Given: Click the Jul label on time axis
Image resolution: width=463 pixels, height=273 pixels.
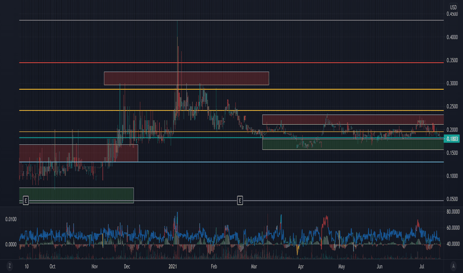Looking at the screenshot, I should pyautogui.click(x=422, y=267).
